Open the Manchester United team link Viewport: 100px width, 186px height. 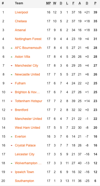tap(28, 119)
